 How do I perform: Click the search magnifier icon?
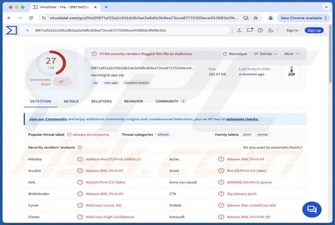[28, 31]
